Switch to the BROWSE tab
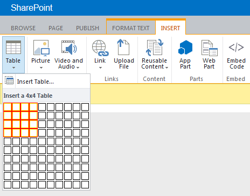This screenshot has width=250, height=196. click(x=23, y=28)
